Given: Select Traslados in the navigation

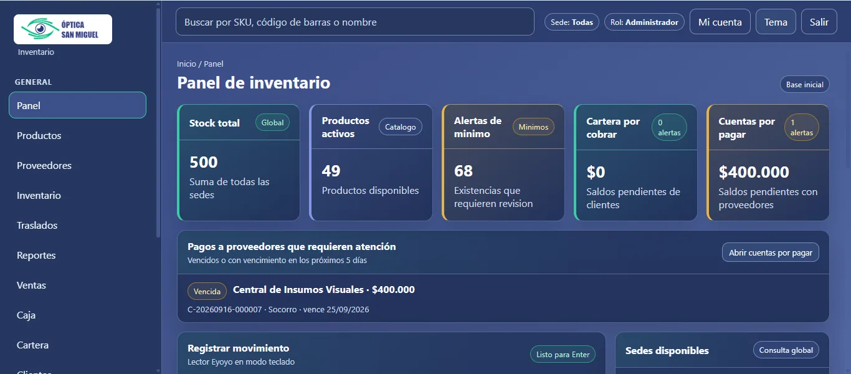Looking at the screenshot, I should pos(77,225).
